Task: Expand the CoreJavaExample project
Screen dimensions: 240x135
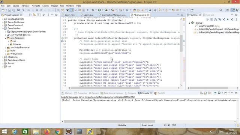Action: pyautogui.click(x=3, y=19)
